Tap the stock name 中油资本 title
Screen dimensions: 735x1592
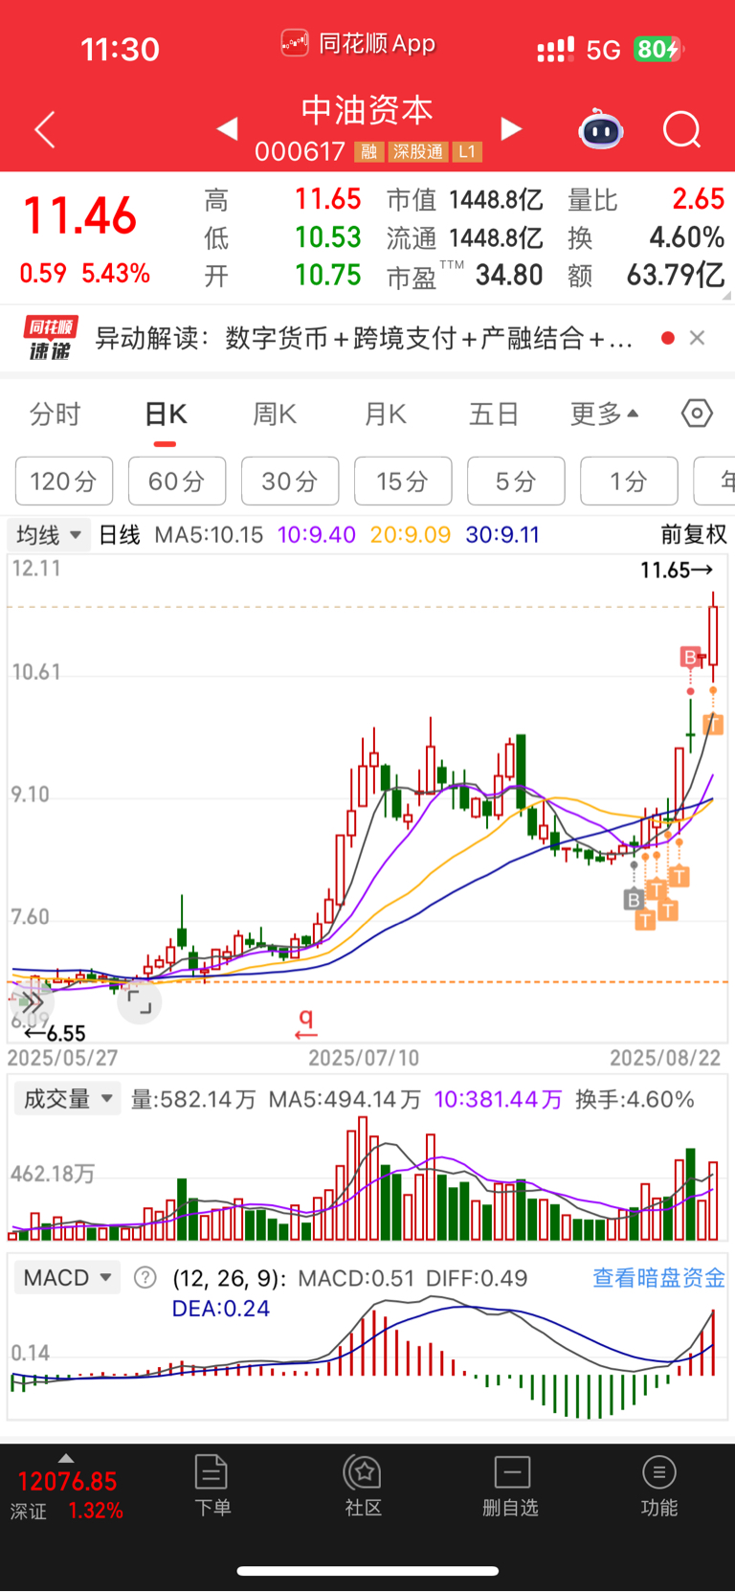367,110
